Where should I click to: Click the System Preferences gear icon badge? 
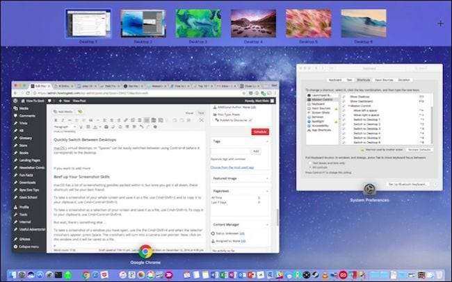point(369,189)
